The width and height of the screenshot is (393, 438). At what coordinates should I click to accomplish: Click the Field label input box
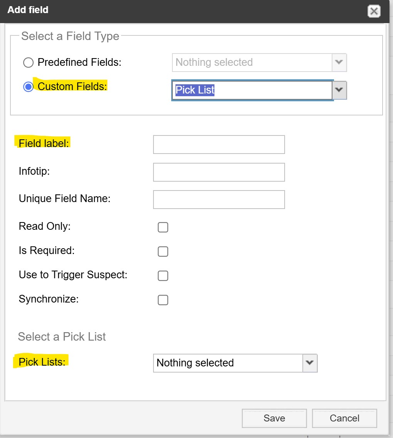click(219, 144)
